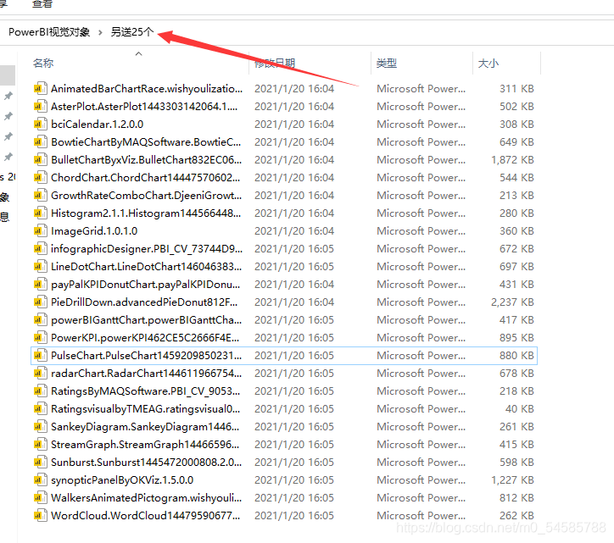This screenshot has height=543, width=614.
Task: Click the 1,872 KB size cell
Action: pyautogui.click(x=512, y=160)
